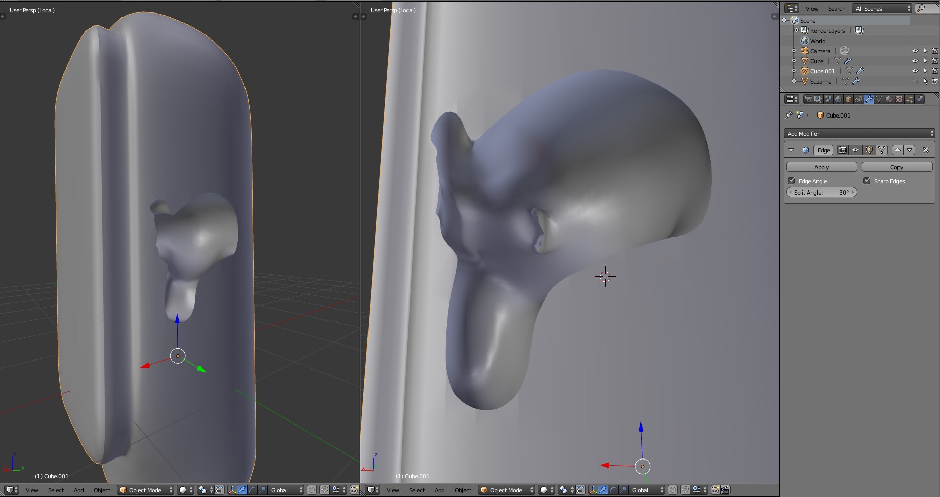
Task: Open the Texture properties tab (checker icon)
Action: [x=899, y=99]
